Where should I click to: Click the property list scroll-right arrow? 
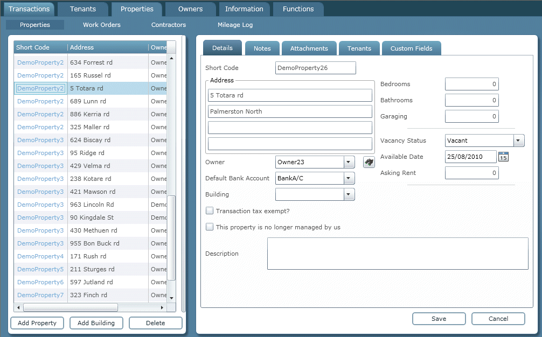point(162,307)
